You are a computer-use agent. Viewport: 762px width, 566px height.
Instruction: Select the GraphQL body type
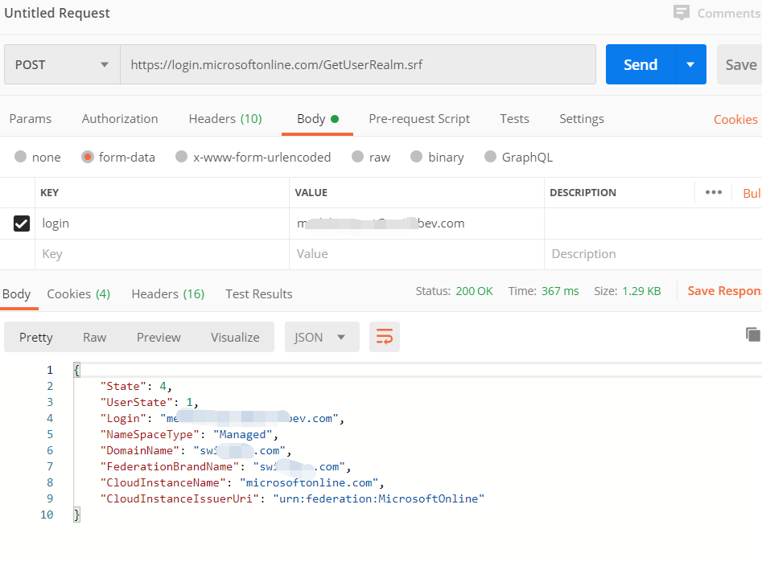pyautogui.click(x=518, y=157)
